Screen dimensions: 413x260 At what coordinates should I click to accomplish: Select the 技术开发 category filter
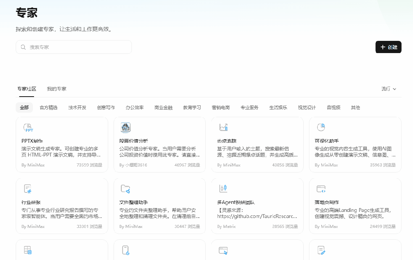pyautogui.click(x=76, y=107)
